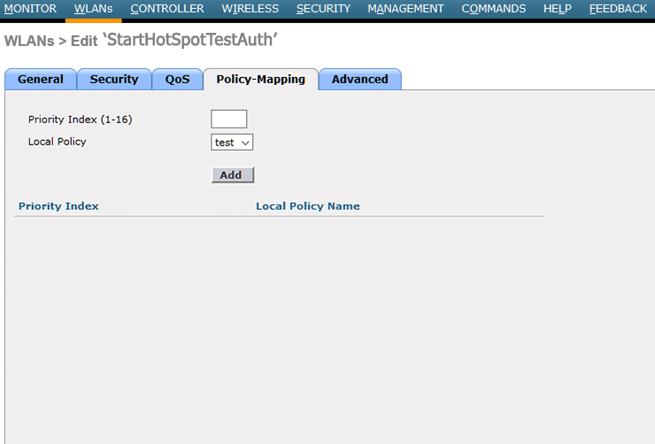Image resolution: width=655 pixels, height=444 pixels.
Task: Open the CONTROLLER menu
Action: coord(166,9)
